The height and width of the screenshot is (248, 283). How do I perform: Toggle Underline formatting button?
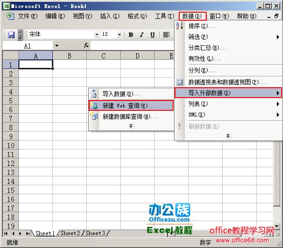pyautogui.click(x=152, y=34)
